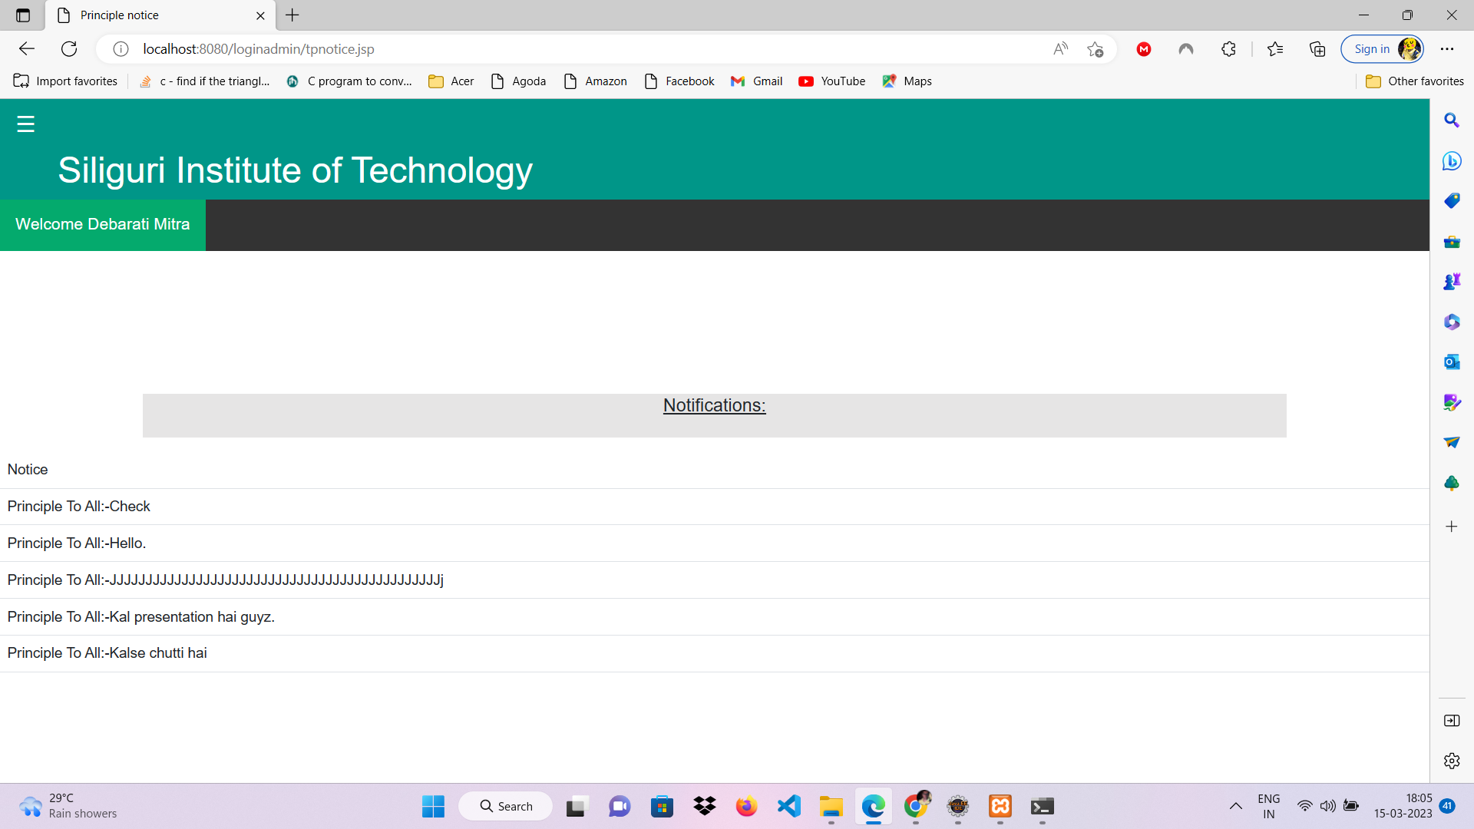Open the hamburger navigation menu
The width and height of the screenshot is (1474, 829).
pos(25,123)
